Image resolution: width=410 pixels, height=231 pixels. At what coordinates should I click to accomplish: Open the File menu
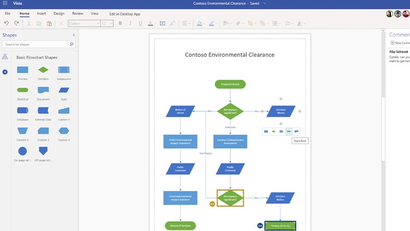(x=8, y=14)
